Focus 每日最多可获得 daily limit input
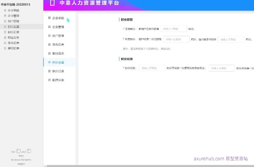 click(x=231, y=39)
